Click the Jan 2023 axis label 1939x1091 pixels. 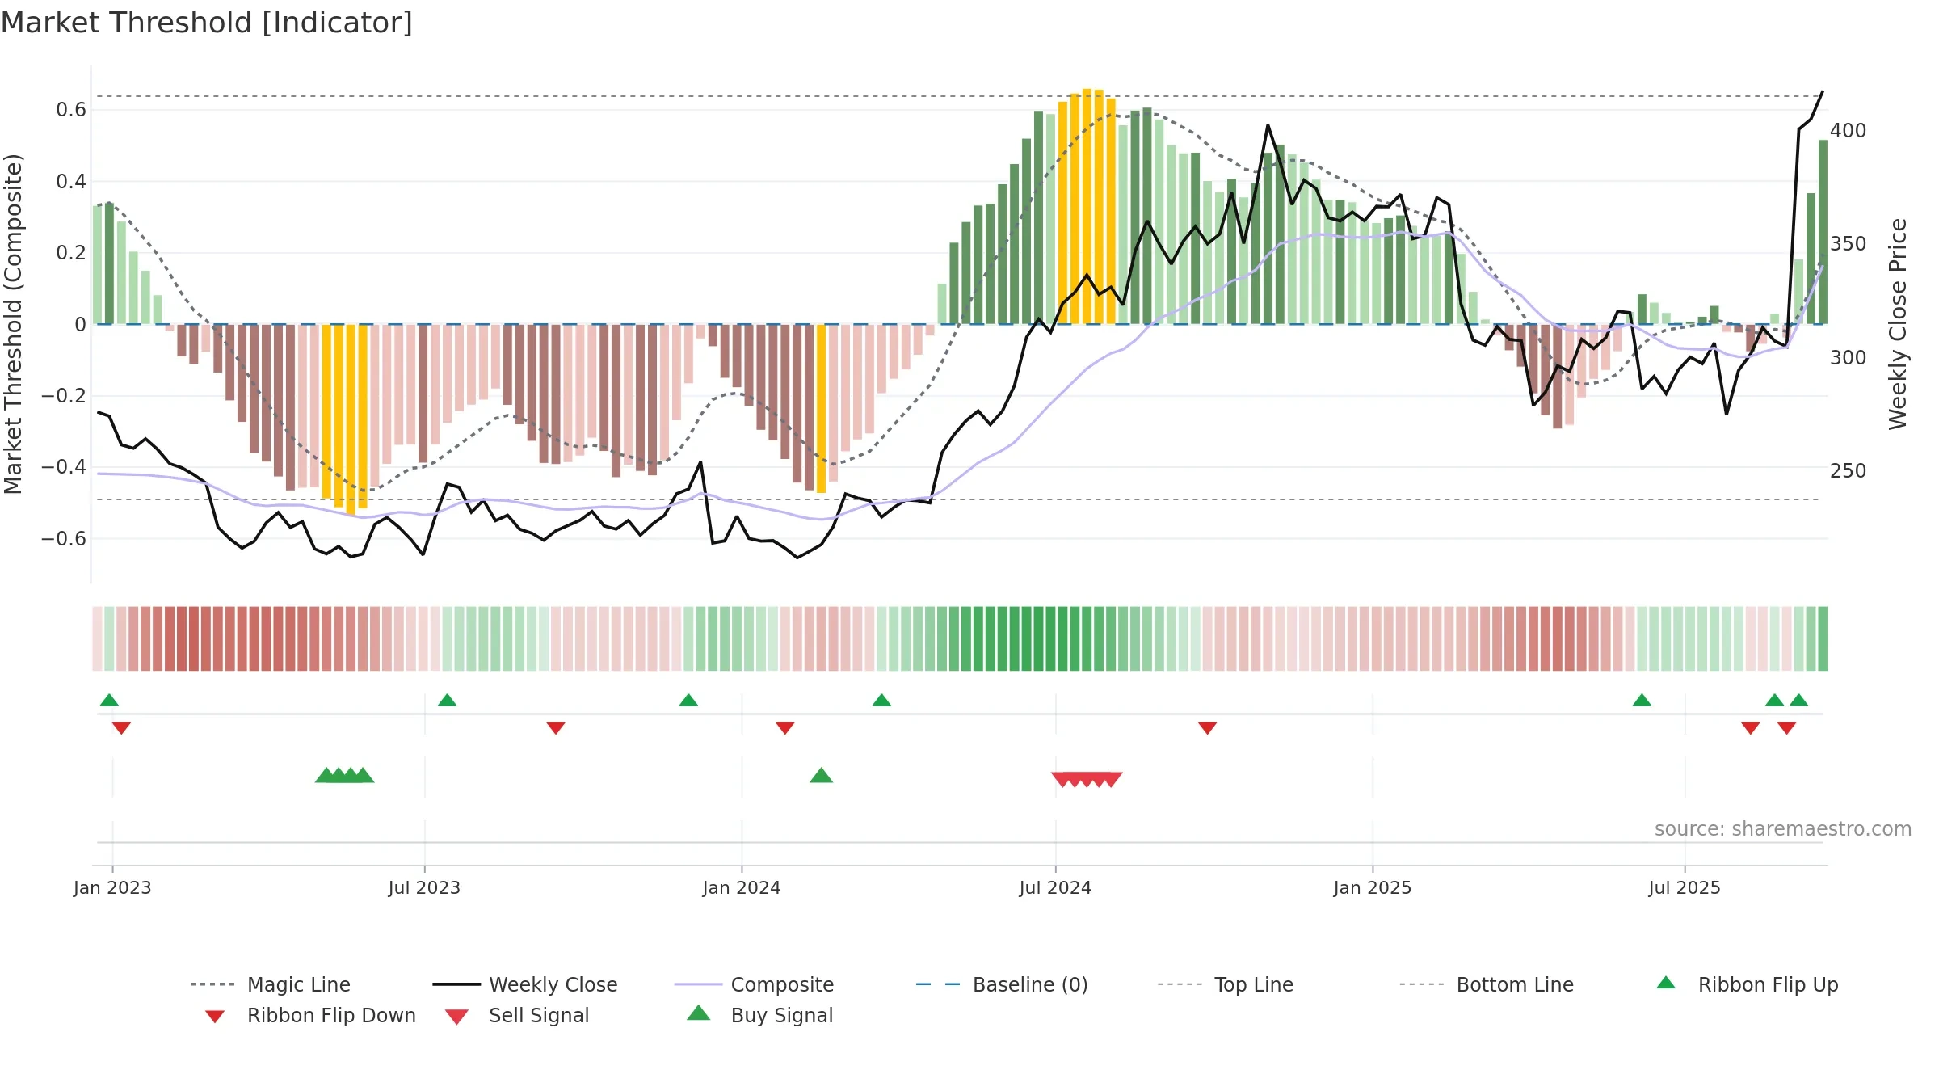112,887
